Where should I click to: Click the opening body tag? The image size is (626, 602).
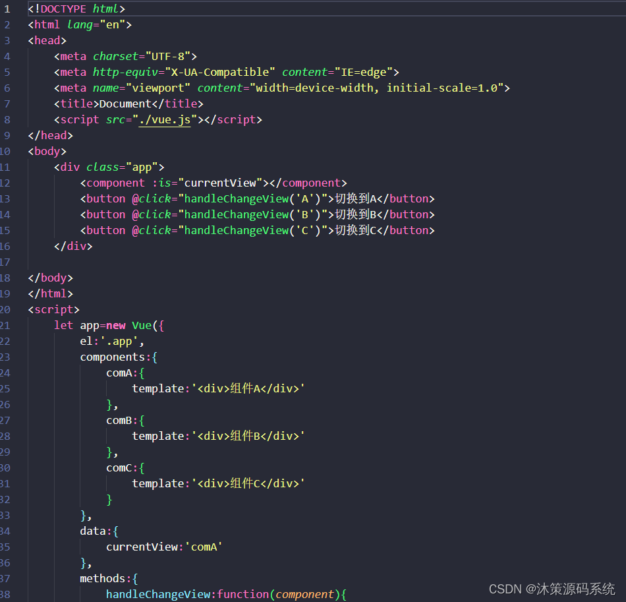(47, 152)
